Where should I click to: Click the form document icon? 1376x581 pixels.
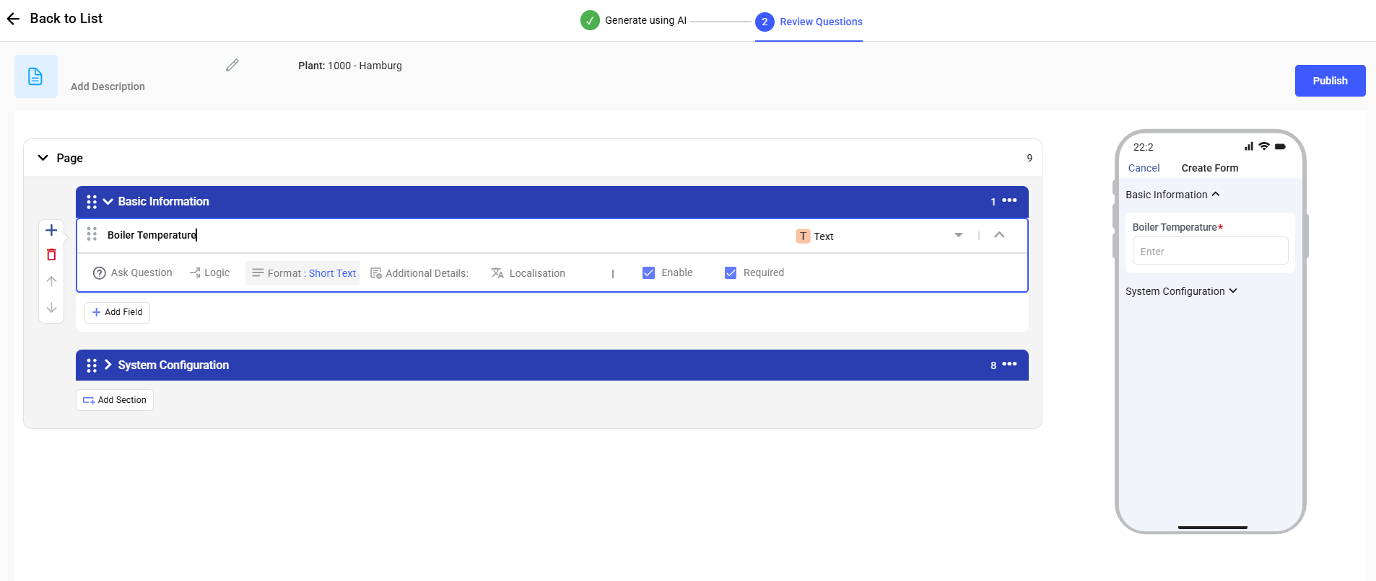tap(35, 76)
